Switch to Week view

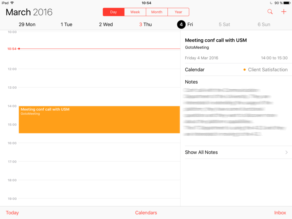pos(135,12)
